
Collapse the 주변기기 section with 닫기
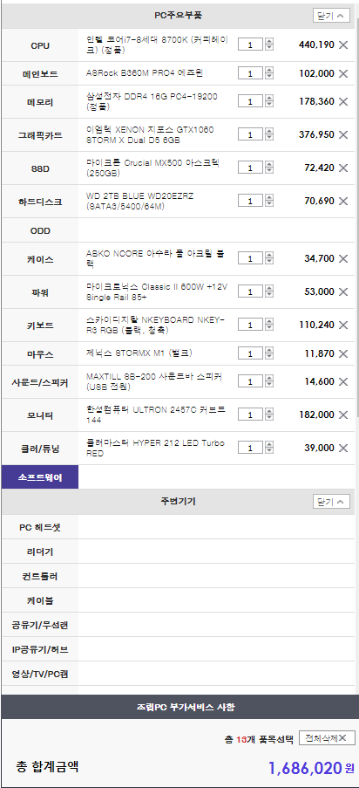pyautogui.click(x=331, y=501)
